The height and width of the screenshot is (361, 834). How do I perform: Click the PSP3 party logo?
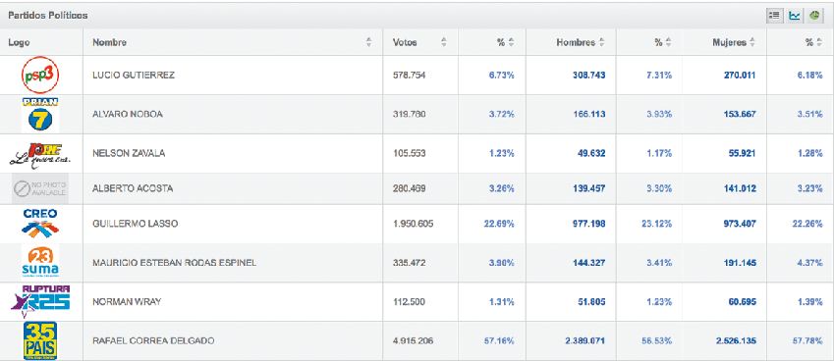click(40, 76)
